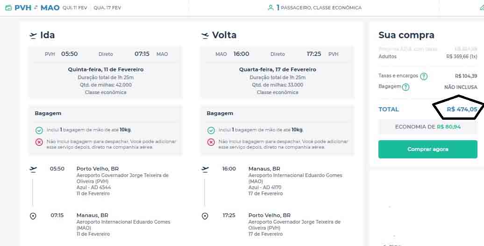Click departure plane icon at 16:00 Manaus

pyautogui.click(x=205, y=169)
